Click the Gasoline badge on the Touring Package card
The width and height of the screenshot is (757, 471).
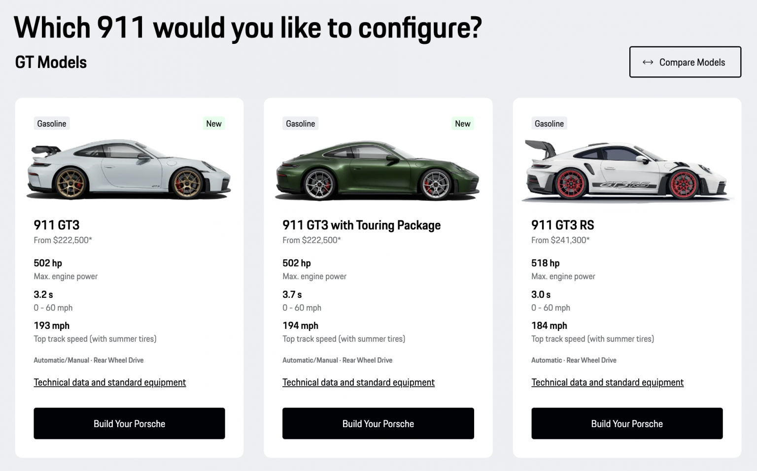(300, 123)
